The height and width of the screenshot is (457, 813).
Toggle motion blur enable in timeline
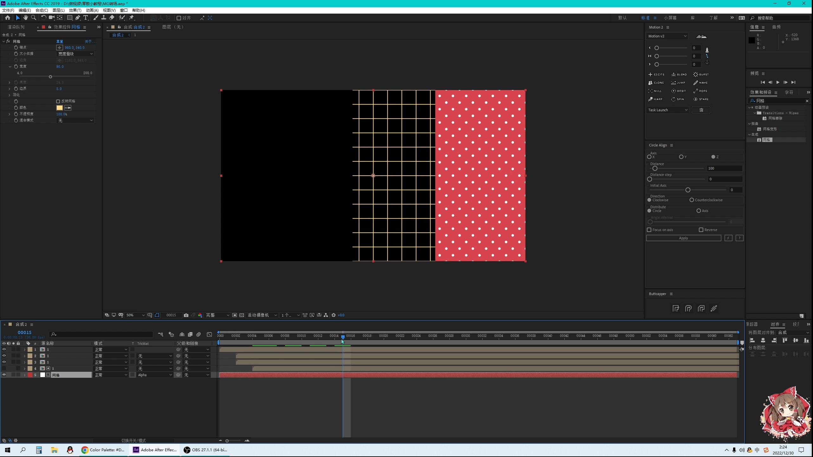pos(198,334)
